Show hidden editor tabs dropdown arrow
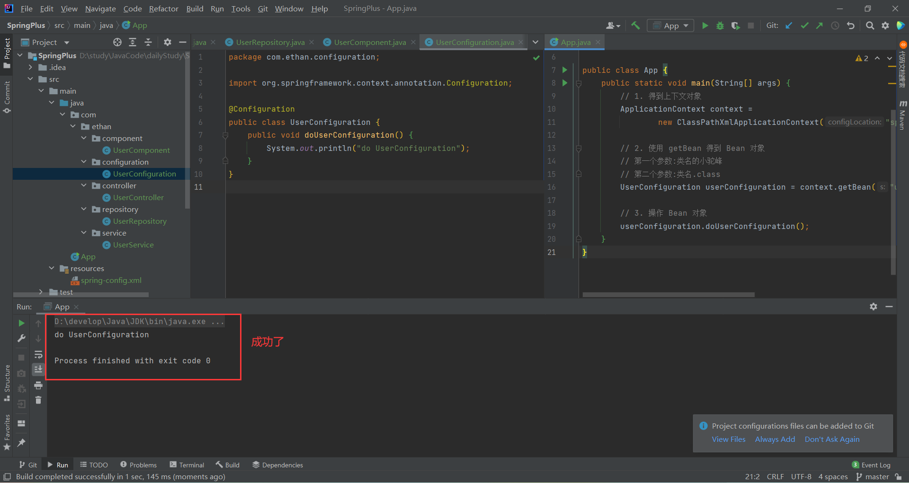 click(535, 42)
